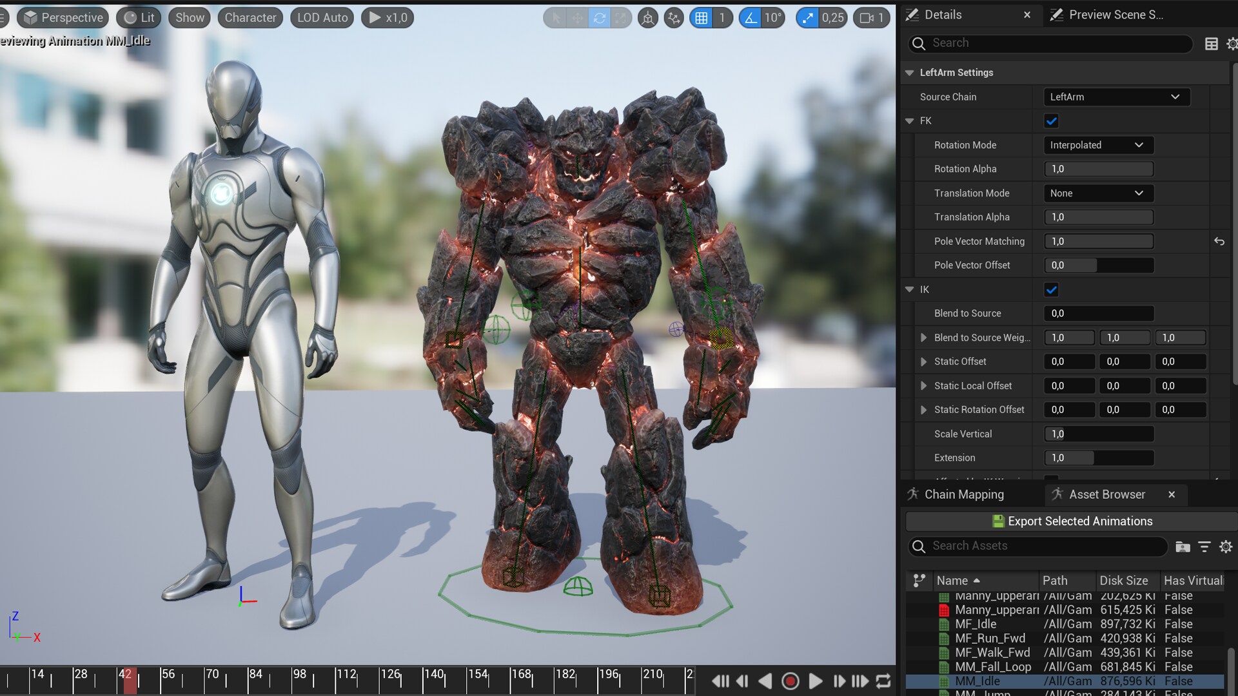
Task: Open the Perspective view menu
Action: click(63, 17)
